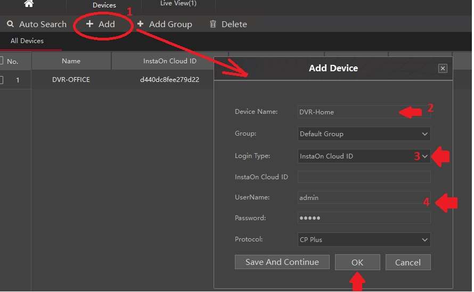Open the Protocol dropdown
This screenshot has height=292, width=474.
tap(424, 240)
